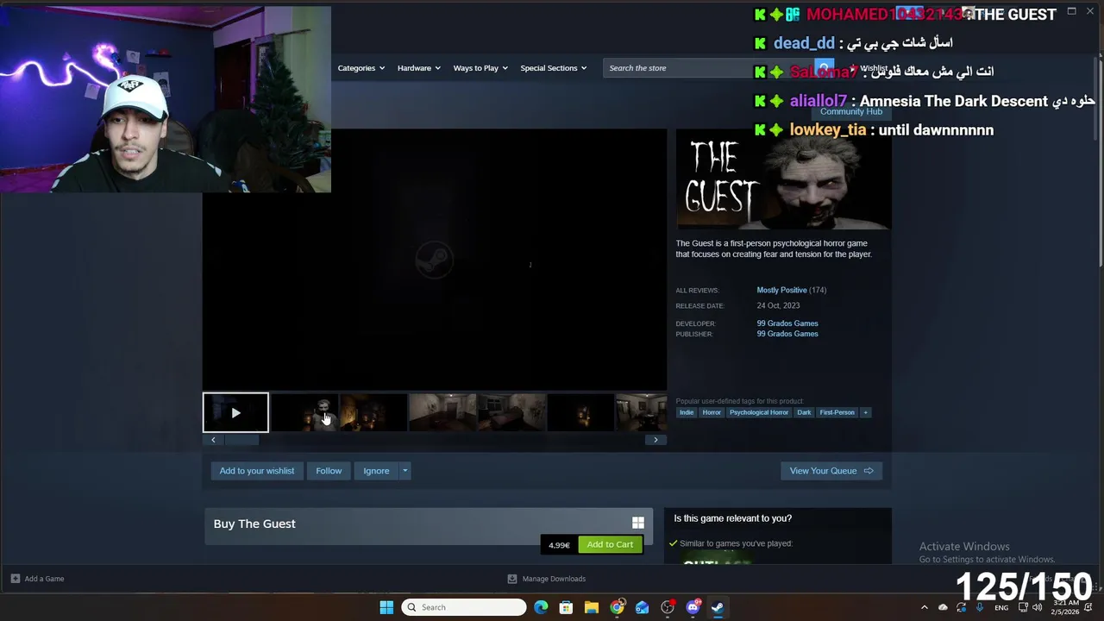Click the plus icon to add tags
Viewport: 1104px width, 621px height.
point(865,412)
